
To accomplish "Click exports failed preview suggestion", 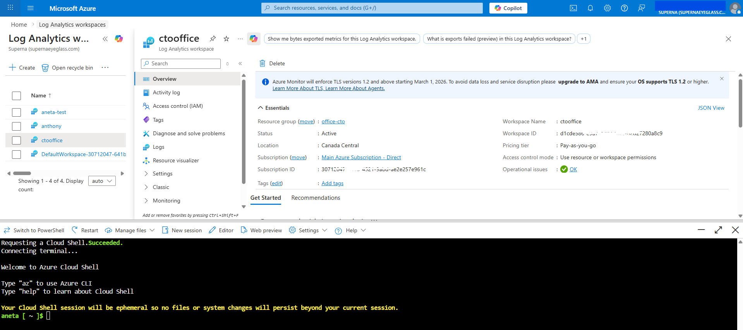I will [499, 39].
